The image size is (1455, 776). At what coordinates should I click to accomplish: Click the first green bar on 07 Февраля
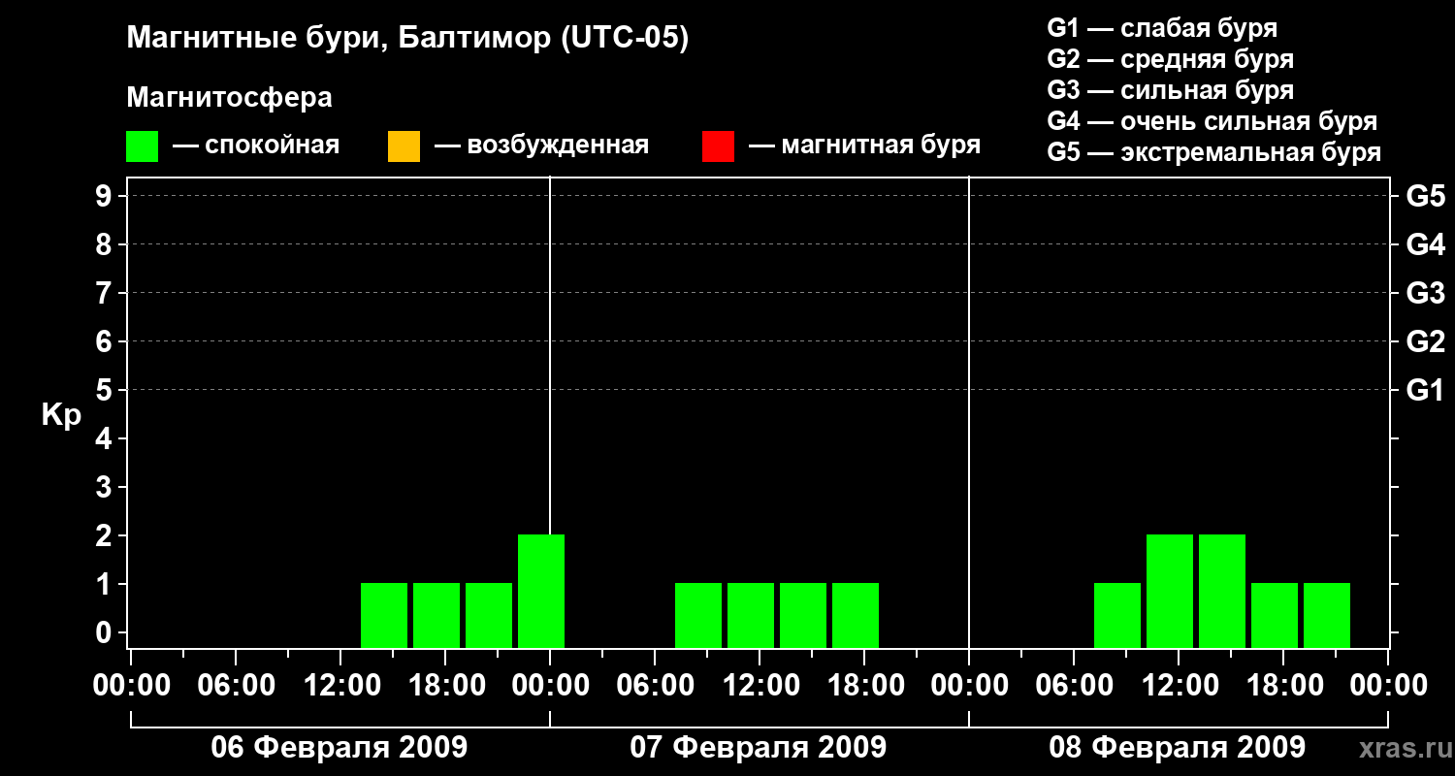coord(698,615)
